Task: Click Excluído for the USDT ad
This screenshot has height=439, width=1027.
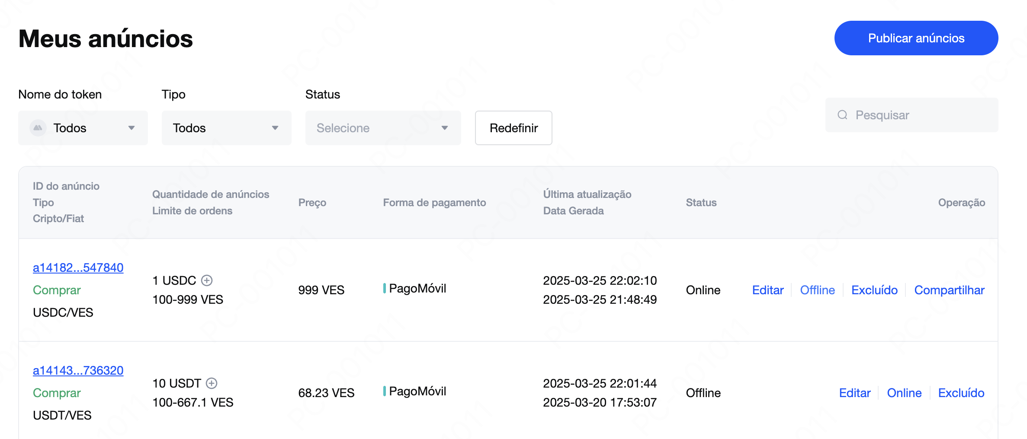Action: click(961, 393)
